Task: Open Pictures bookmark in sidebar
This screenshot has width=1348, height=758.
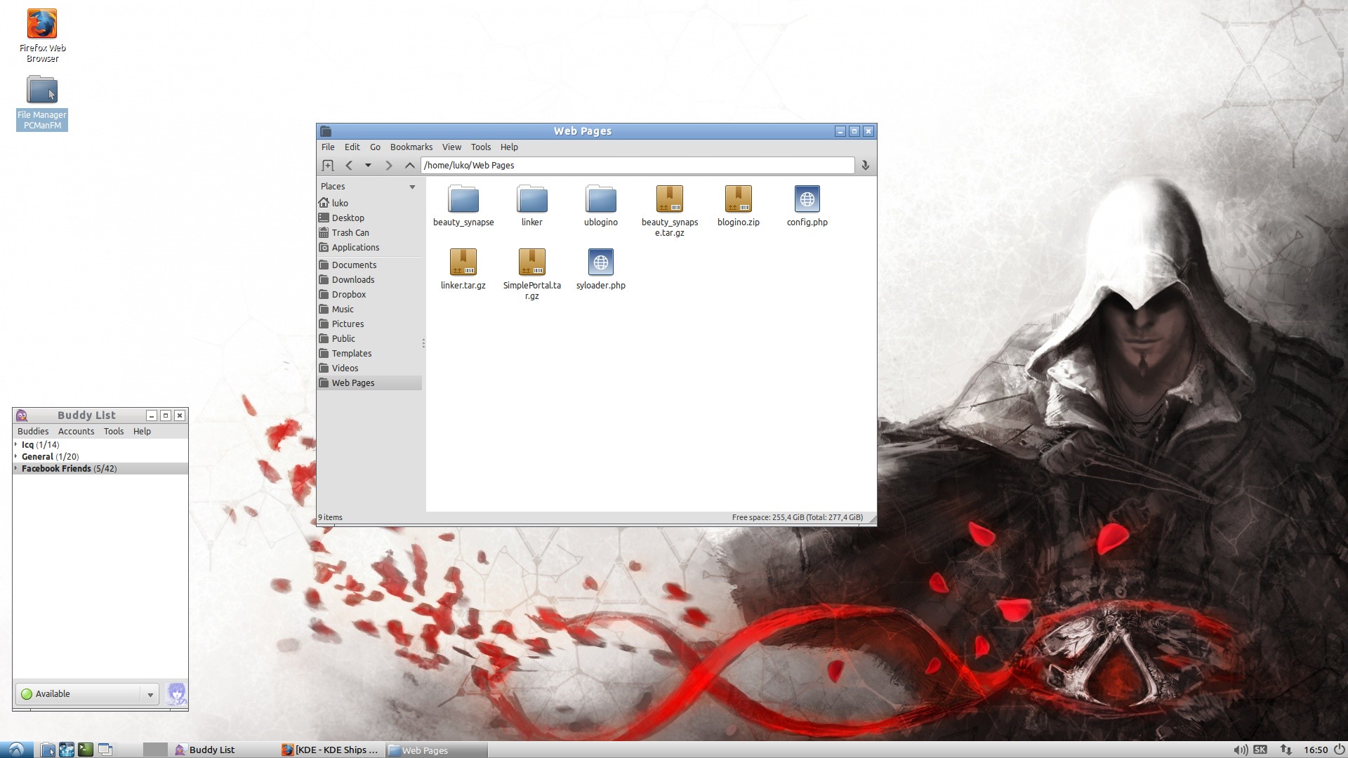Action: [x=369, y=324]
